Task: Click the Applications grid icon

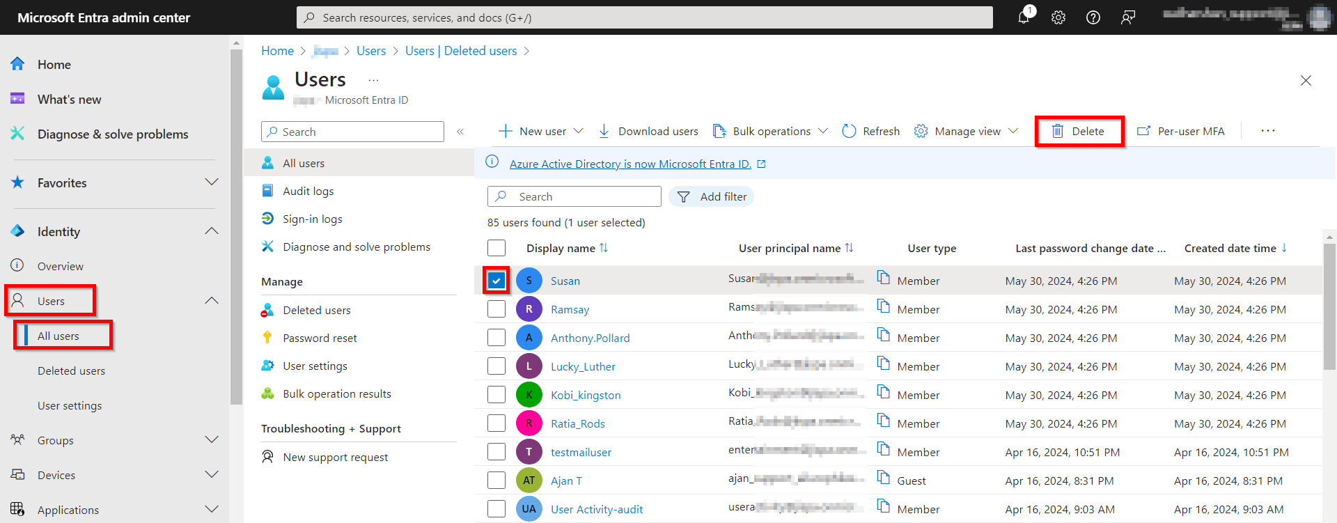Action: click(18, 509)
